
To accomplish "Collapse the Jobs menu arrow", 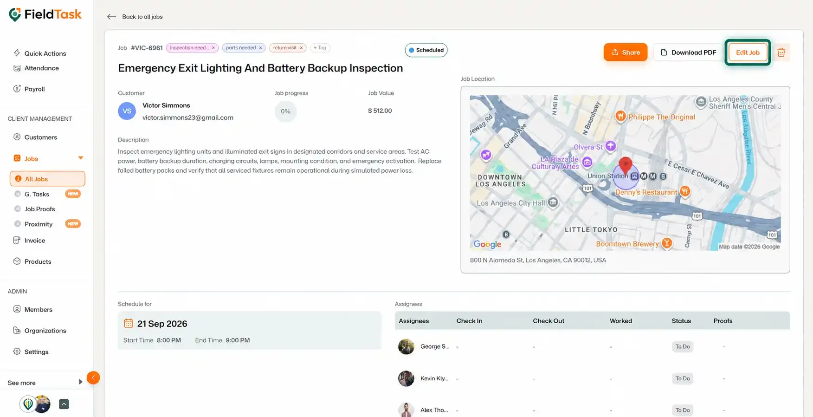I will tap(81, 158).
